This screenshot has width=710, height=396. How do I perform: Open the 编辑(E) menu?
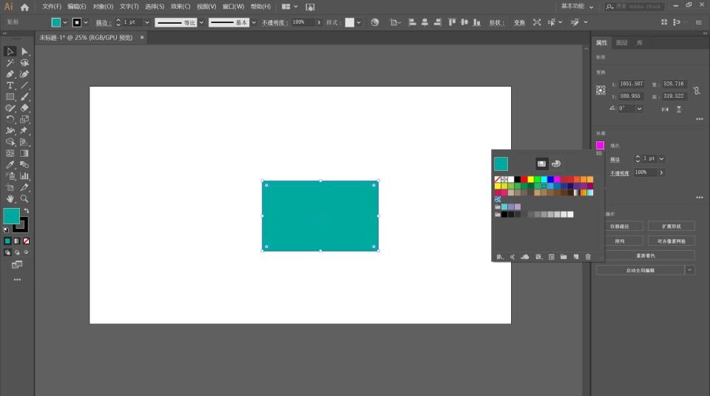76,7
